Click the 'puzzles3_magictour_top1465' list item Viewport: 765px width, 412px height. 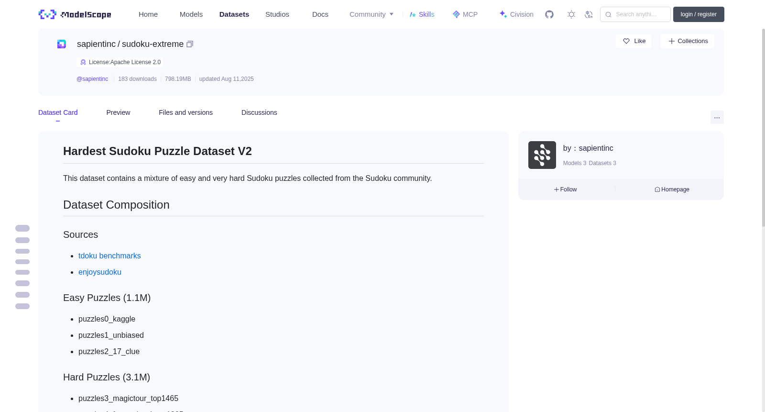tap(128, 399)
